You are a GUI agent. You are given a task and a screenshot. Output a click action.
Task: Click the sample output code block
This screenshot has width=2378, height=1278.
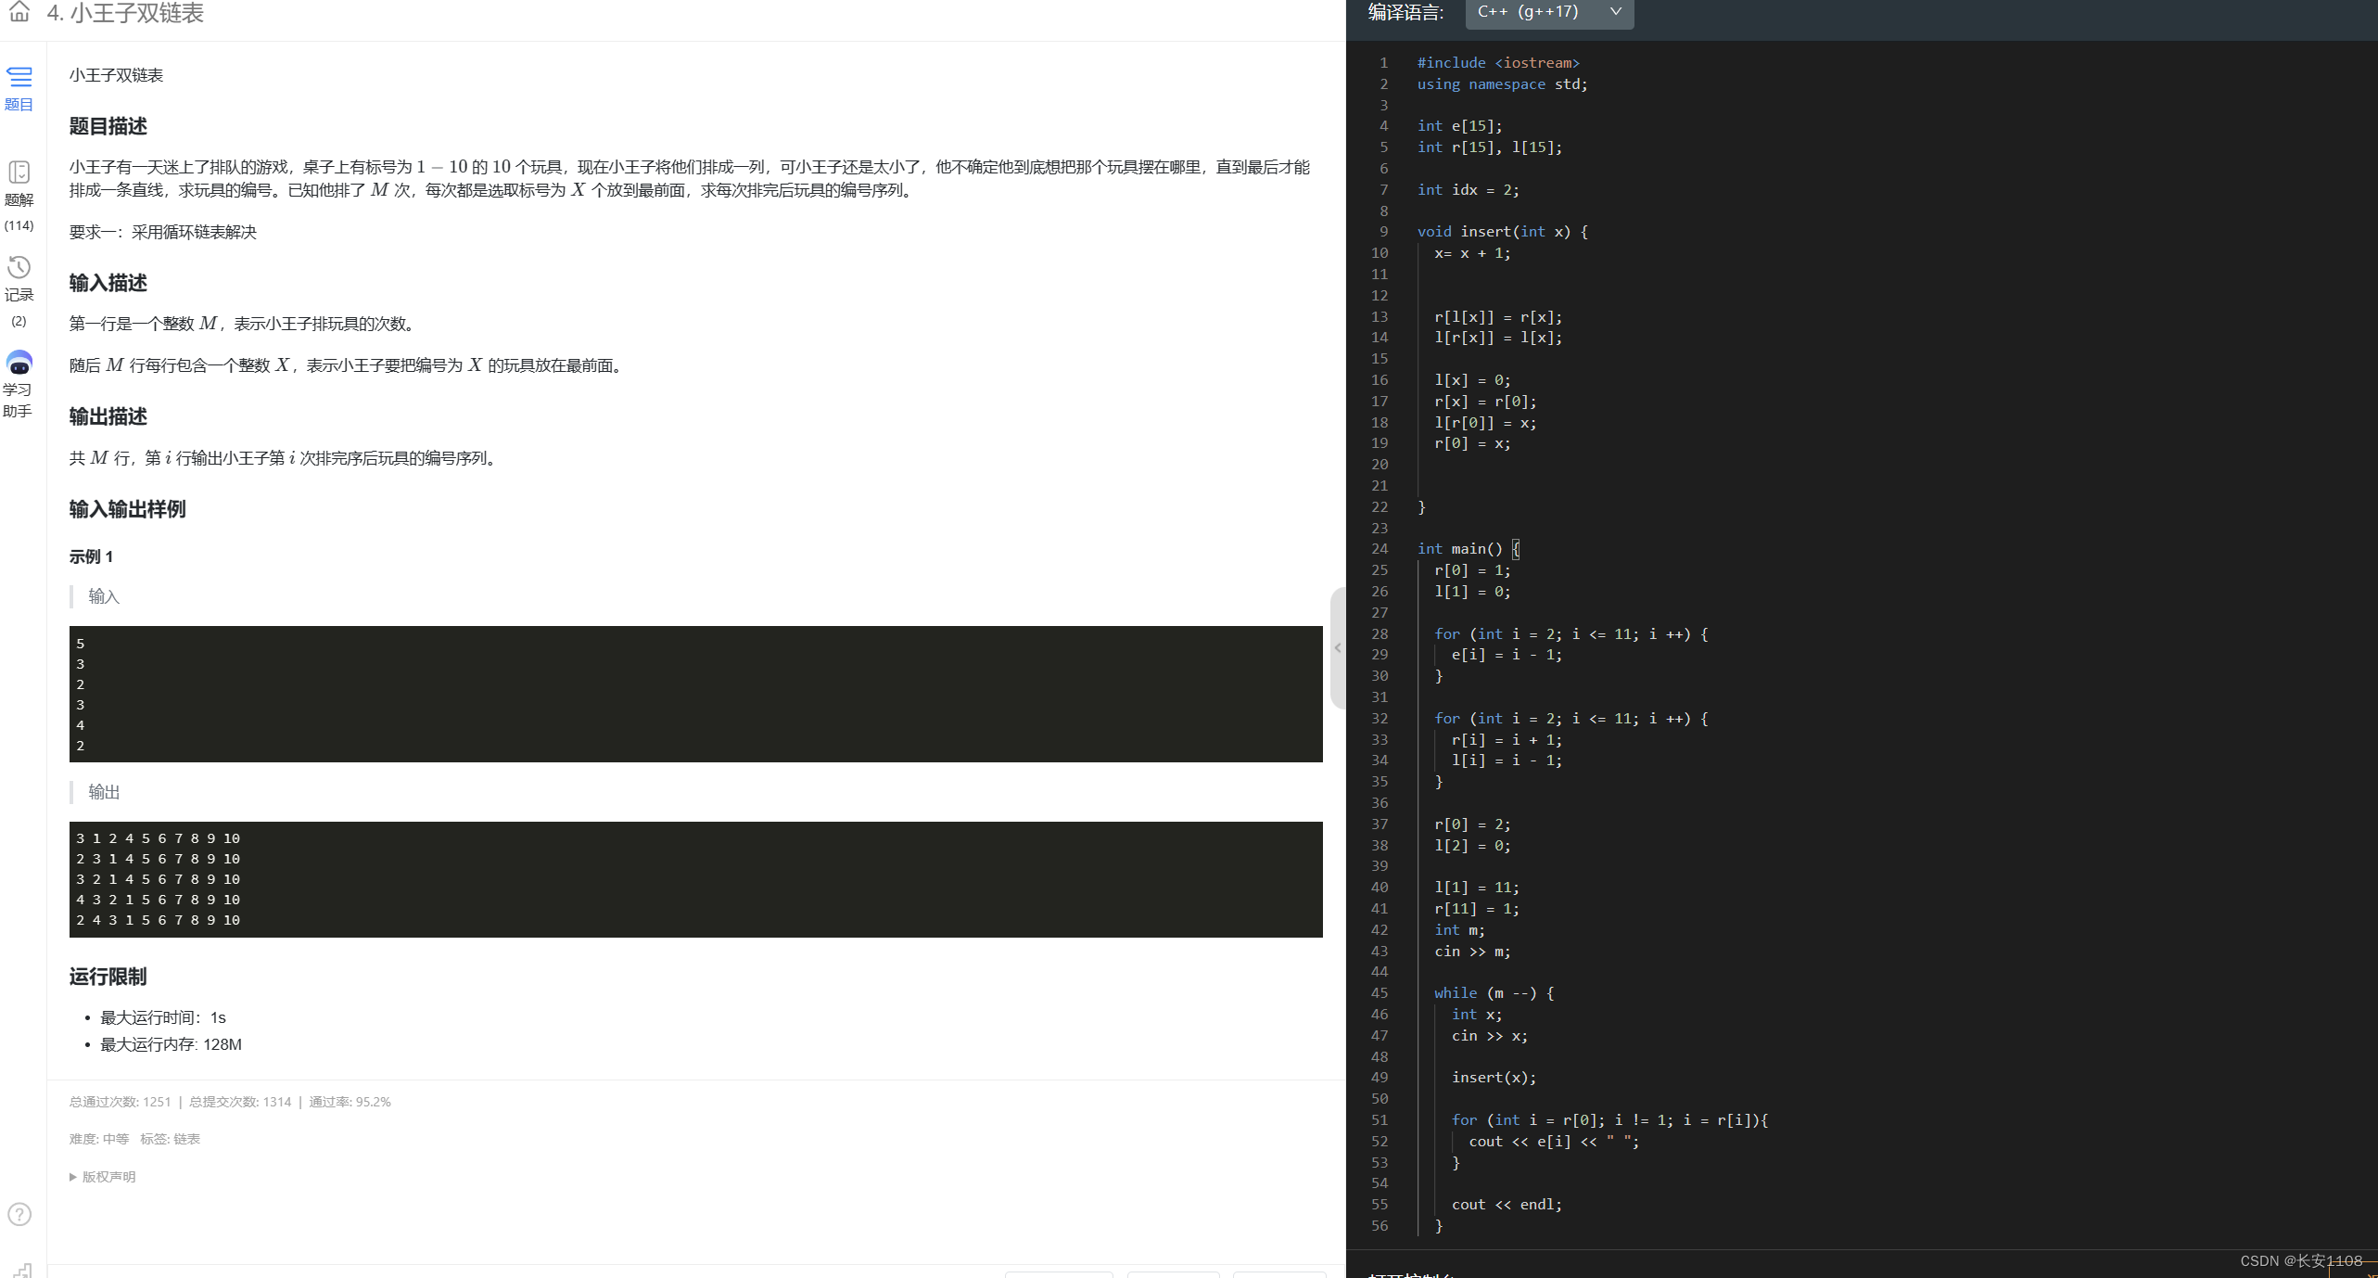[695, 879]
